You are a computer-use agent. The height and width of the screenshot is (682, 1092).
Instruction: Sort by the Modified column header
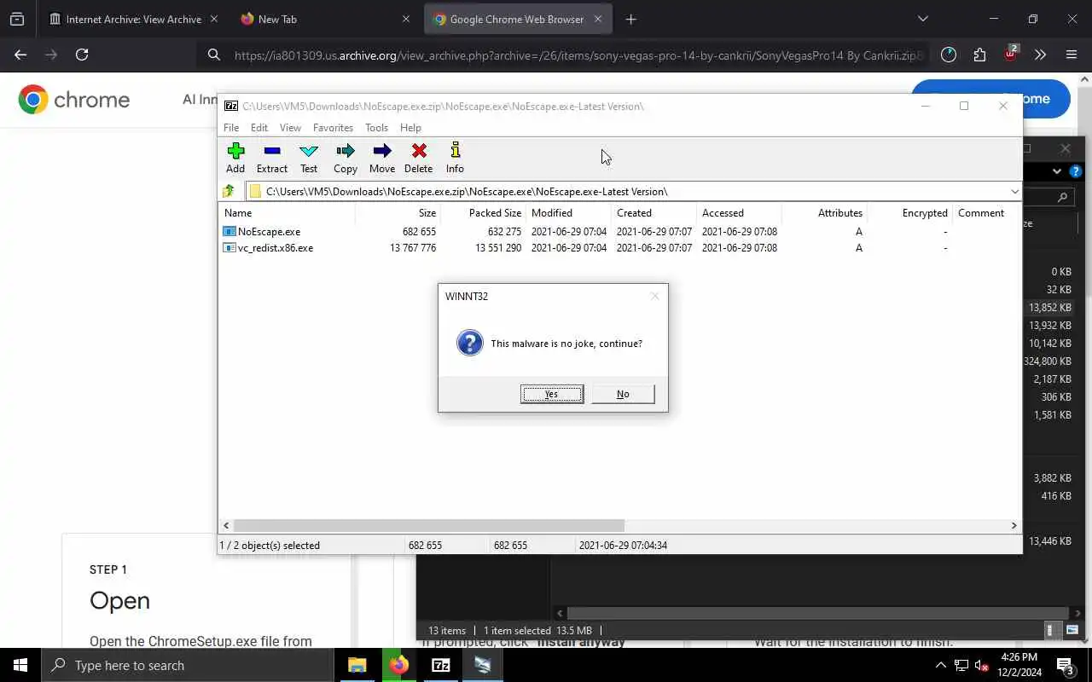(568, 213)
